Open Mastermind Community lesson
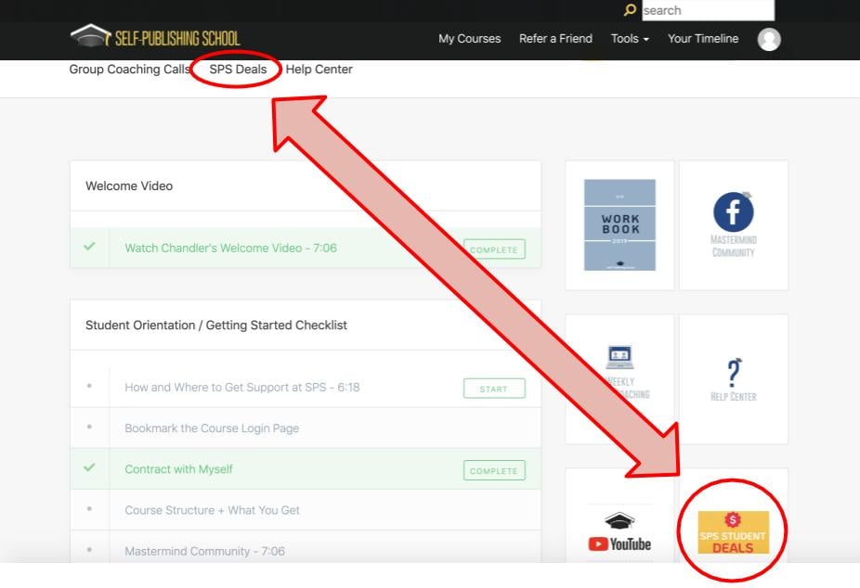The height and width of the screenshot is (588, 860). [204, 551]
